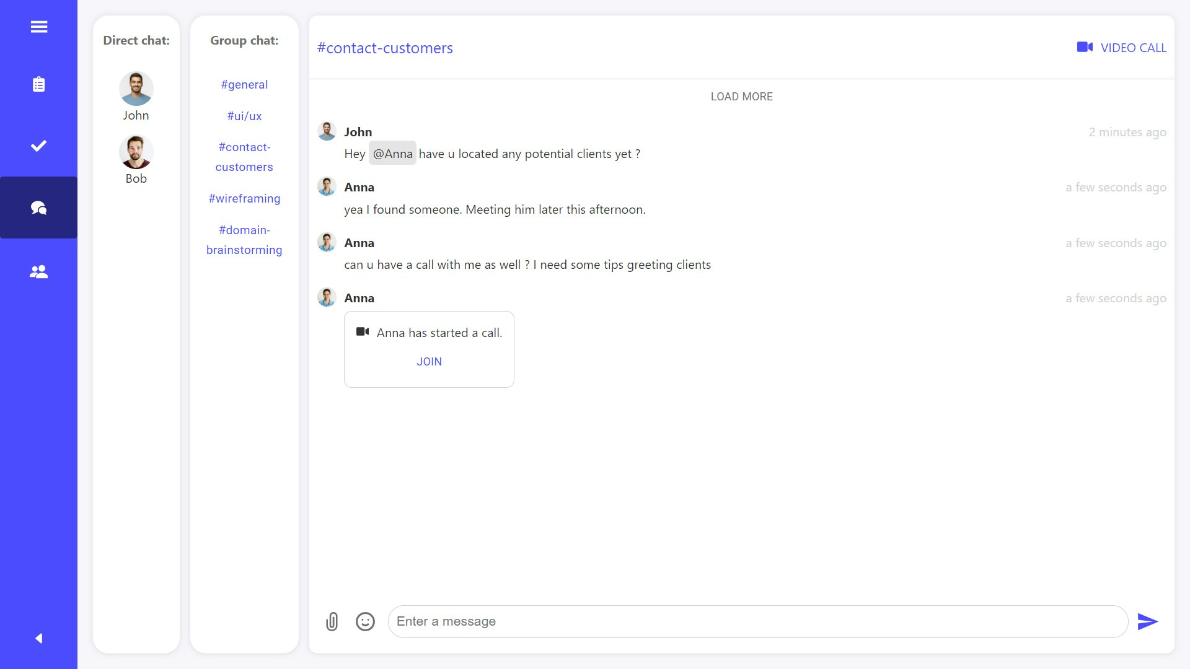Click the Enter a message field
This screenshot has height=669, width=1190.
pyautogui.click(x=756, y=621)
